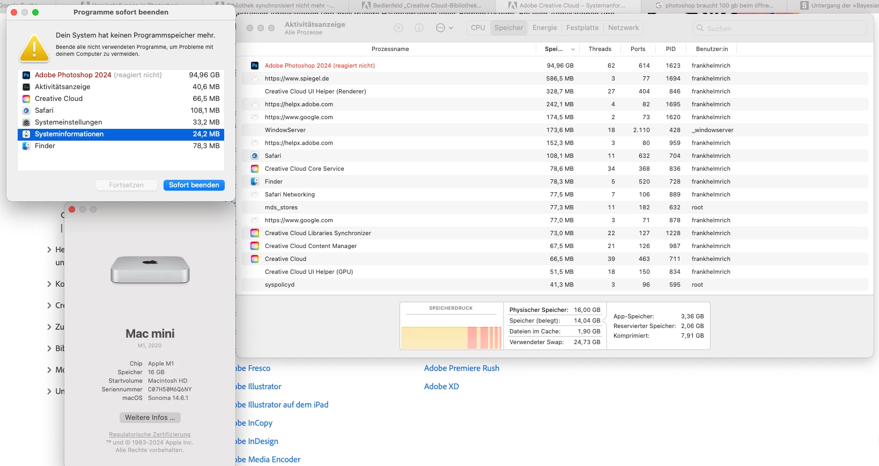Click the icon beside the Creative Cloud process

255,259
